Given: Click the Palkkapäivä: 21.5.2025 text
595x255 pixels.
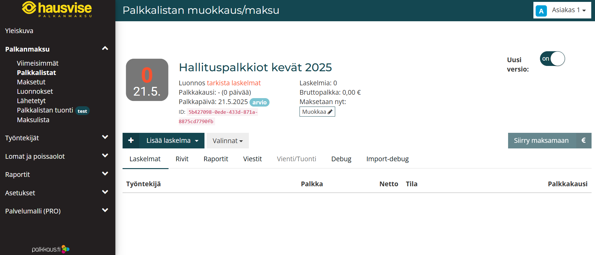Looking at the screenshot, I should [213, 102].
